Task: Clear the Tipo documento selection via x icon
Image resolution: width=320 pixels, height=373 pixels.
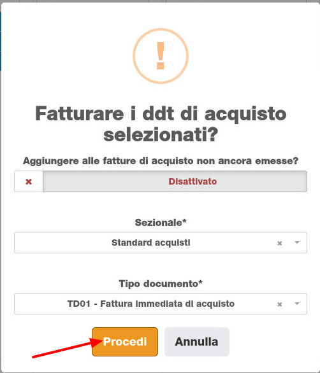Action: (x=279, y=304)
